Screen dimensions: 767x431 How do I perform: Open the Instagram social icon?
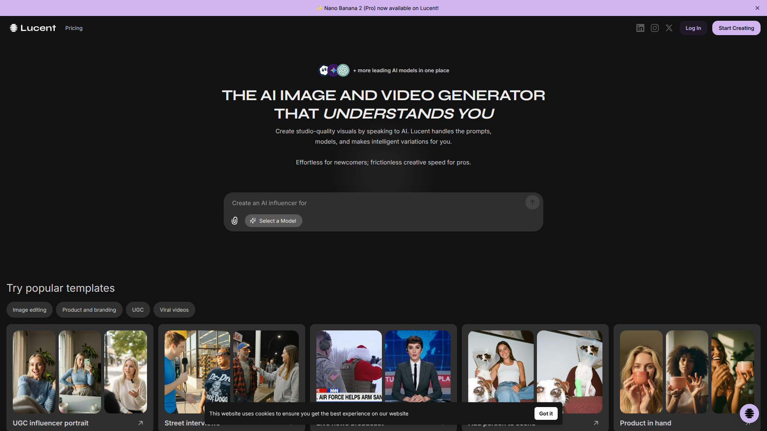pos(654,28)
